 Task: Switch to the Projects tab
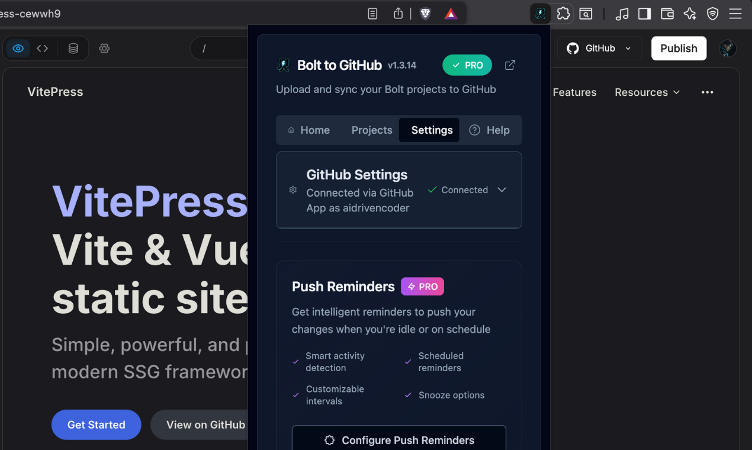point(371,130)
